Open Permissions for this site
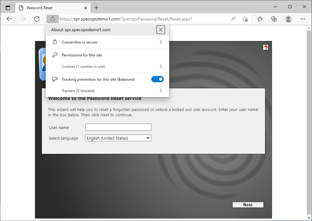 pos(82,55)
